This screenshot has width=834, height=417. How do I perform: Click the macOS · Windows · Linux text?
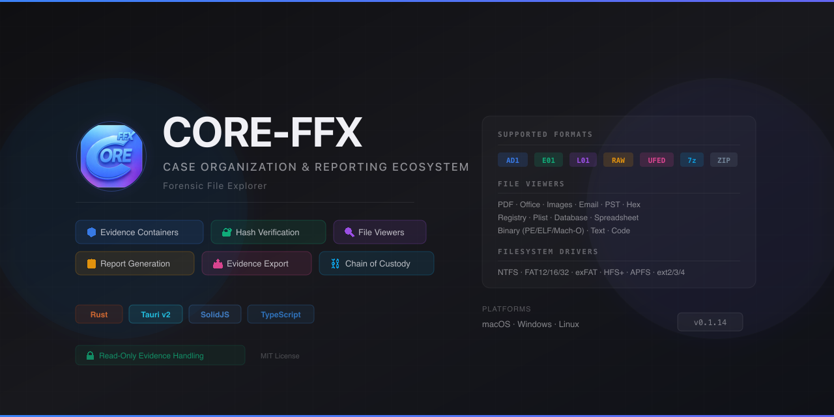click(x=530, y=324)
